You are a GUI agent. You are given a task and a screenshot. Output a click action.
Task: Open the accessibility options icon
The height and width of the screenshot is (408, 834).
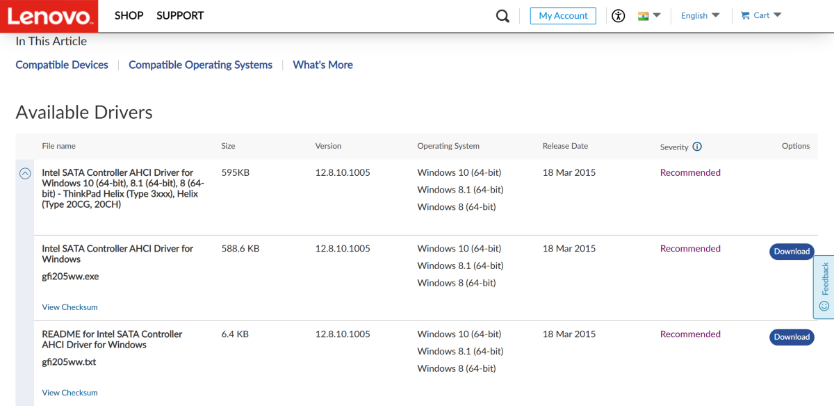click(619, 15)
